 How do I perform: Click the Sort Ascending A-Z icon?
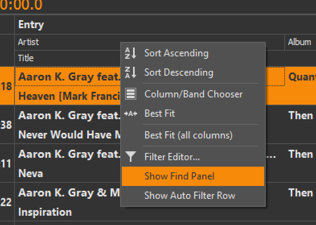(131, 53)
